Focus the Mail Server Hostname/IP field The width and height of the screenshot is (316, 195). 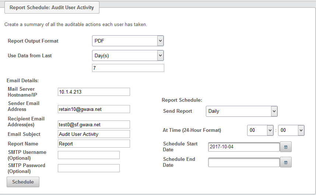point(94,92)
